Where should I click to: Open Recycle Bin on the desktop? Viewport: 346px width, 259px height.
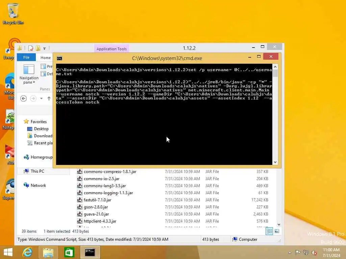point(13,13)
